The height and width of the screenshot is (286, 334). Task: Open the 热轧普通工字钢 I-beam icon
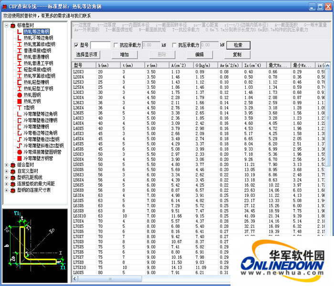[x=20, y=63]
